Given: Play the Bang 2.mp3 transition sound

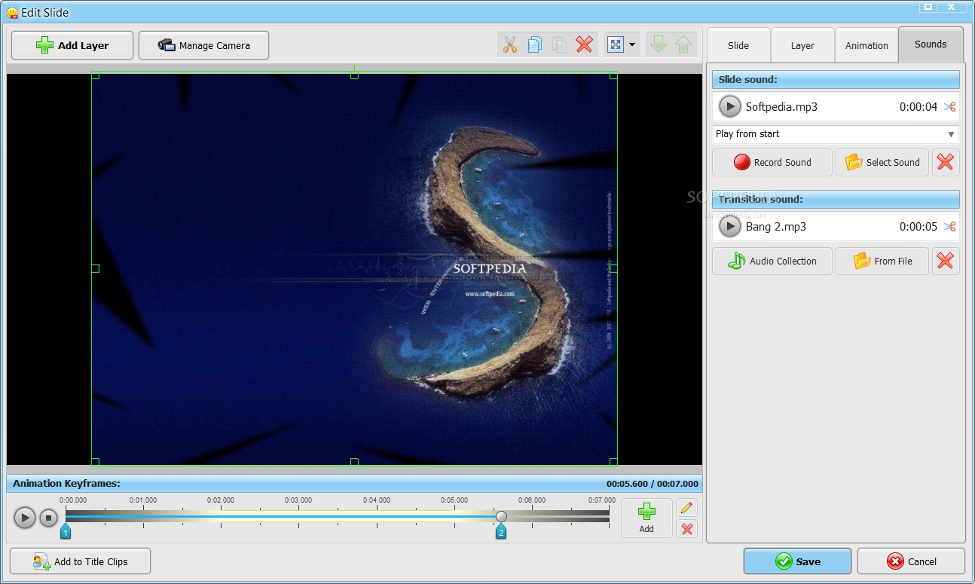Looking at the screenshot, I should 729,226.
